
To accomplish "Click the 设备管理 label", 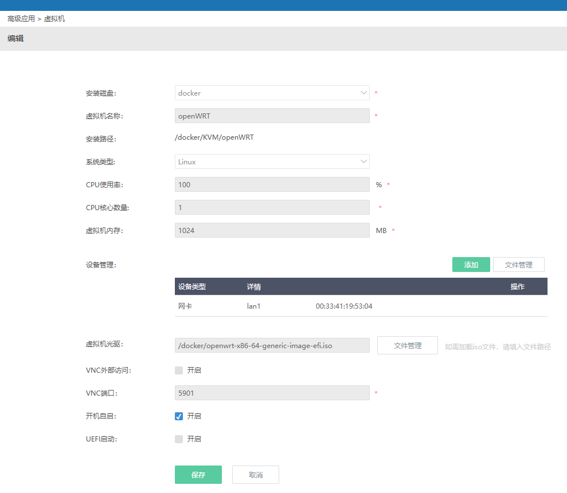I will click(x=101, y=265).
